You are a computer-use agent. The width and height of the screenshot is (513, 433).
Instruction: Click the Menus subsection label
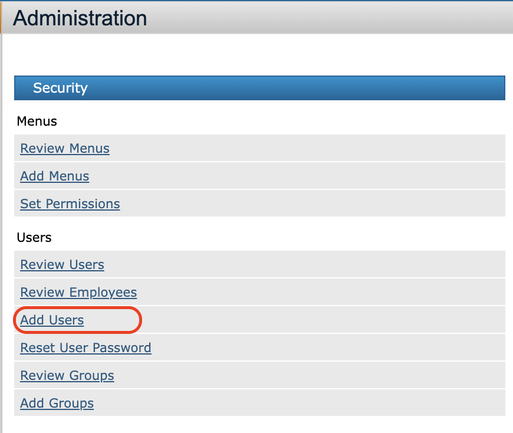(x=37, y=122)
